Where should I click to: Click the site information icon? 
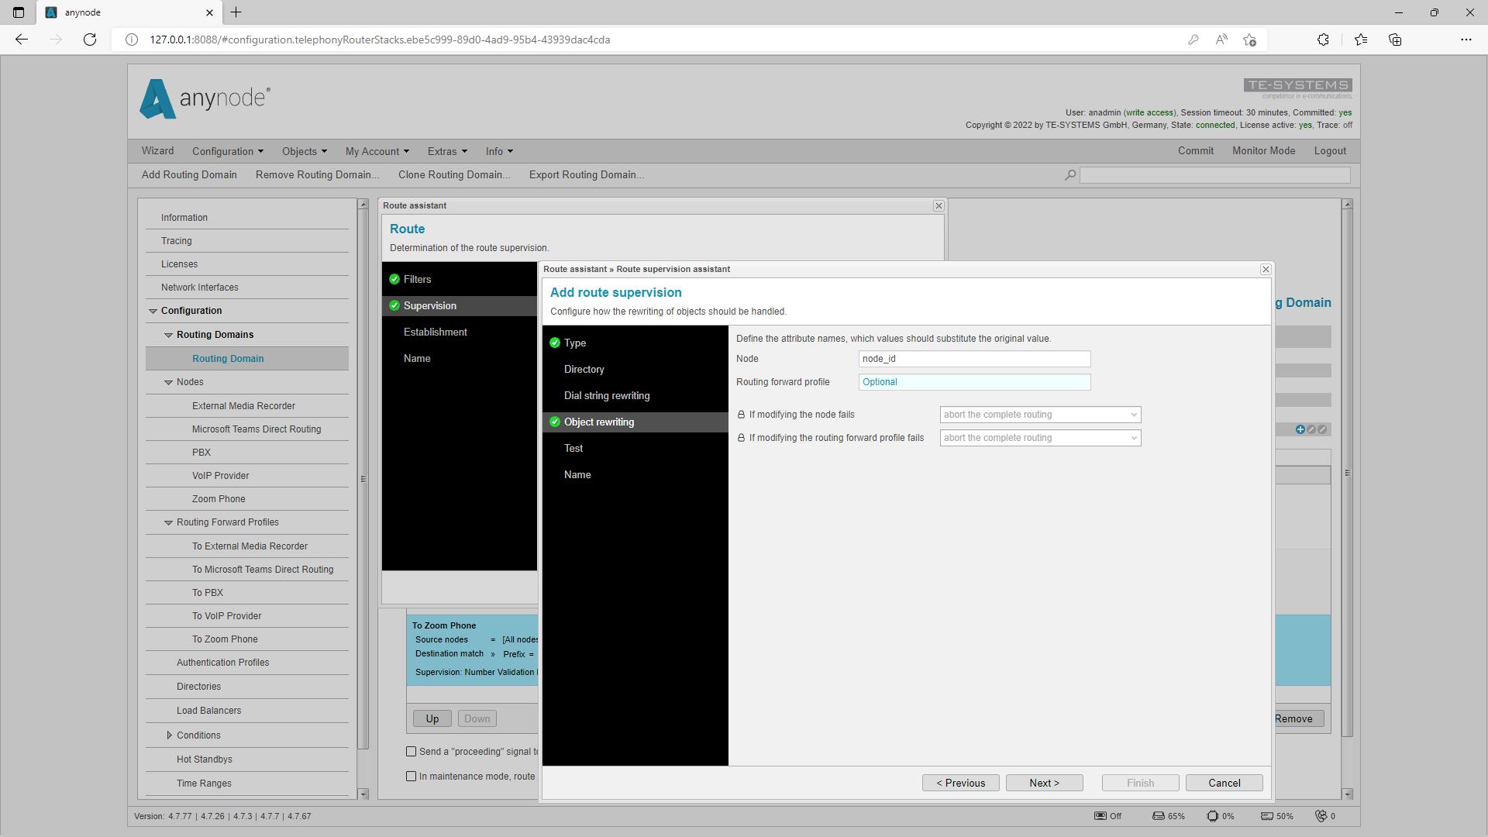pos(132,40)
